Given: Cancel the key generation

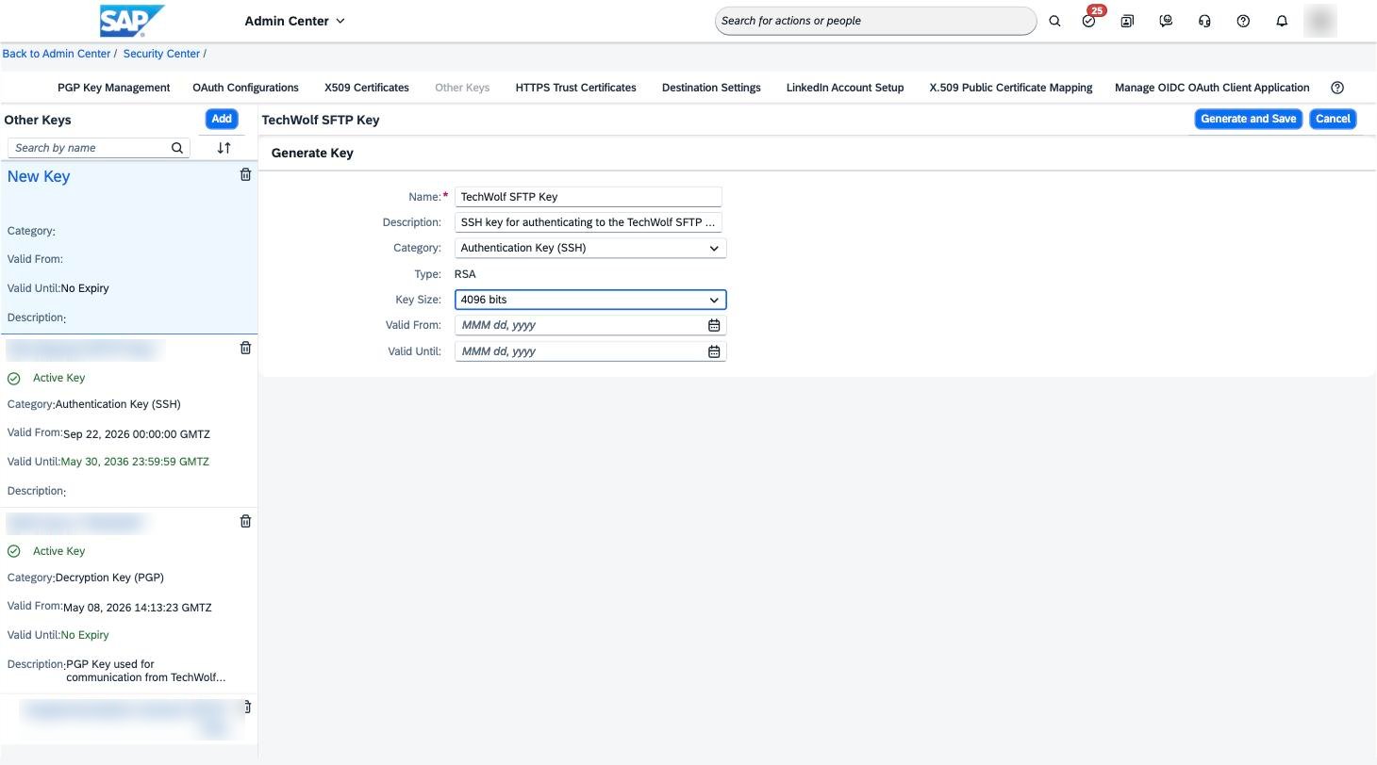Looking at the screenshot, I should click(x=1333, y=119).
